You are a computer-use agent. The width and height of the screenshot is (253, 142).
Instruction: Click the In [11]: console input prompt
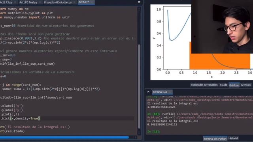[154, 131]
